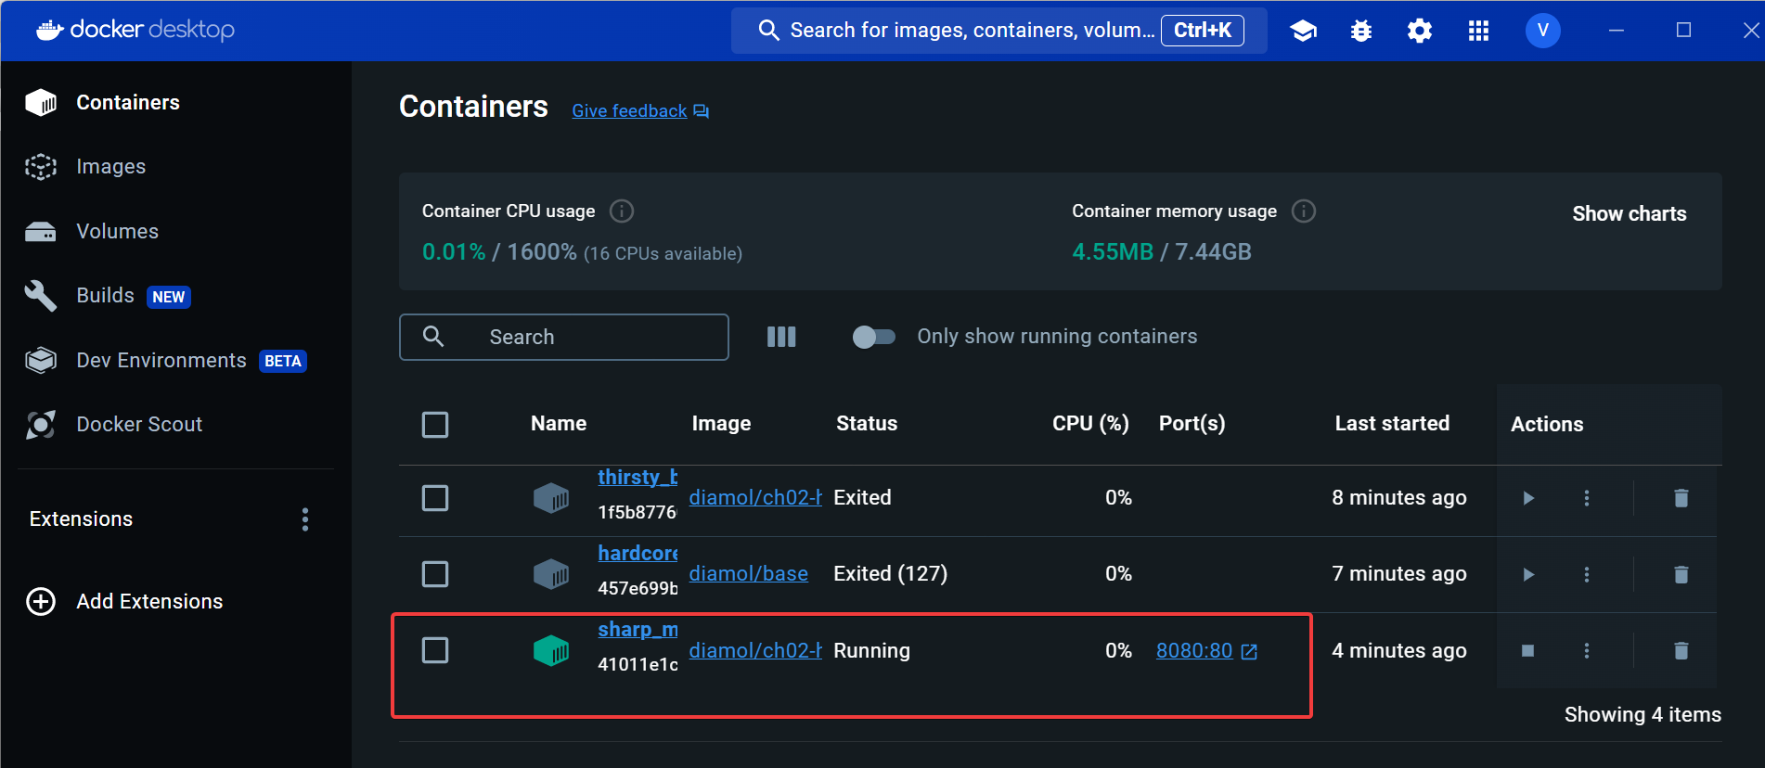Click the container icon of thirsty_b row

coord(551,498)
